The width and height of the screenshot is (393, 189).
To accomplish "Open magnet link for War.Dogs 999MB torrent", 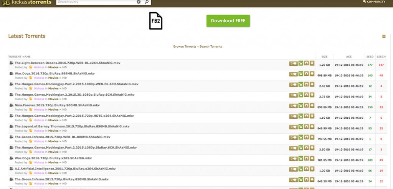I will (306, 74).
